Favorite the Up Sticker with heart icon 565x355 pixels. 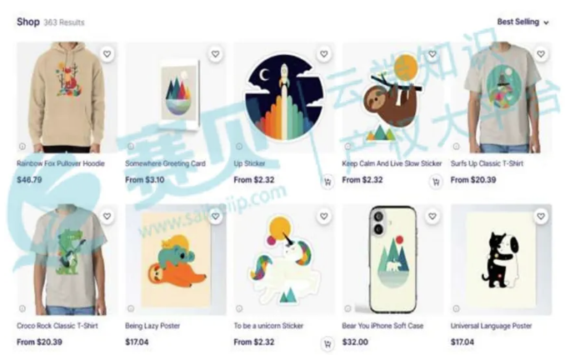point(324,54)
